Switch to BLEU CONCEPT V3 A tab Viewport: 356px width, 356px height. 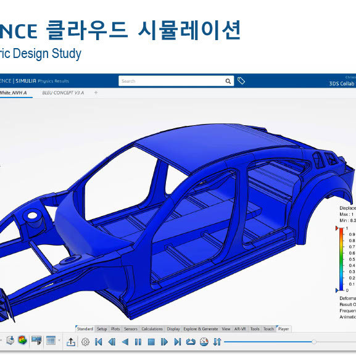[x=63, y=93]
